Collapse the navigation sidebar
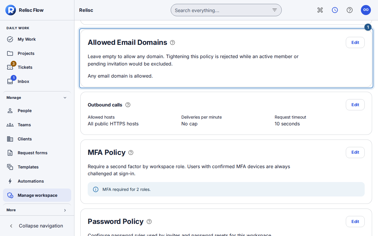This screenshot has height=236, width=378. pyautogui.click(x=37, y=226)
